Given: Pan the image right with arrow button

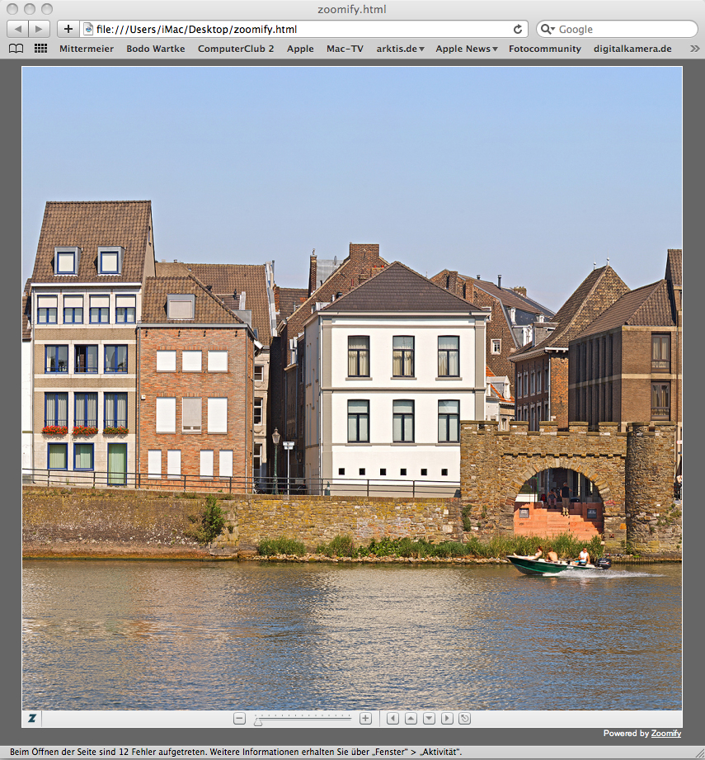Looking at the screenshot, I should click(447, 719).
